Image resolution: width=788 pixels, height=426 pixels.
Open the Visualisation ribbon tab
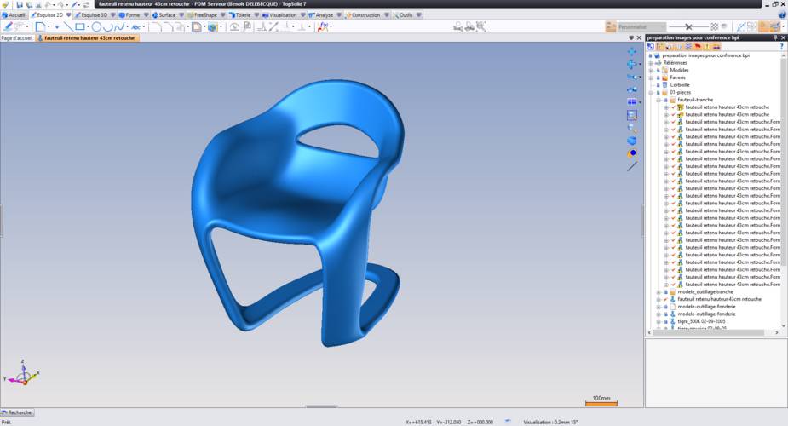[x=283, y=14]
